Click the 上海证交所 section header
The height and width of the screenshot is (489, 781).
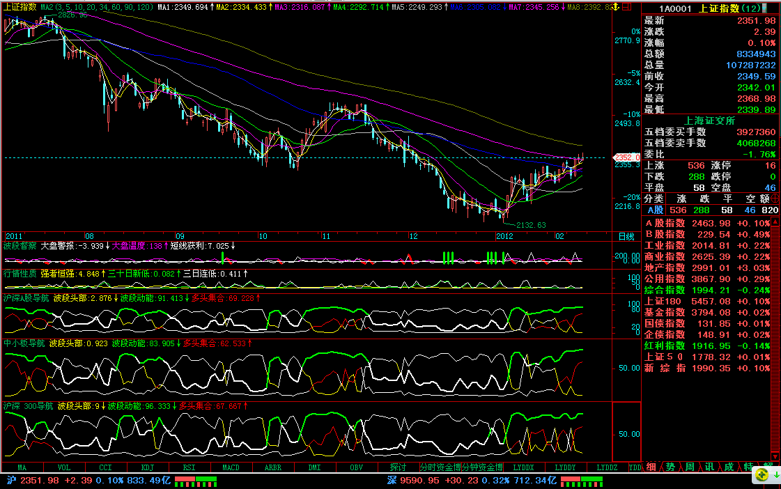(710, 121)
